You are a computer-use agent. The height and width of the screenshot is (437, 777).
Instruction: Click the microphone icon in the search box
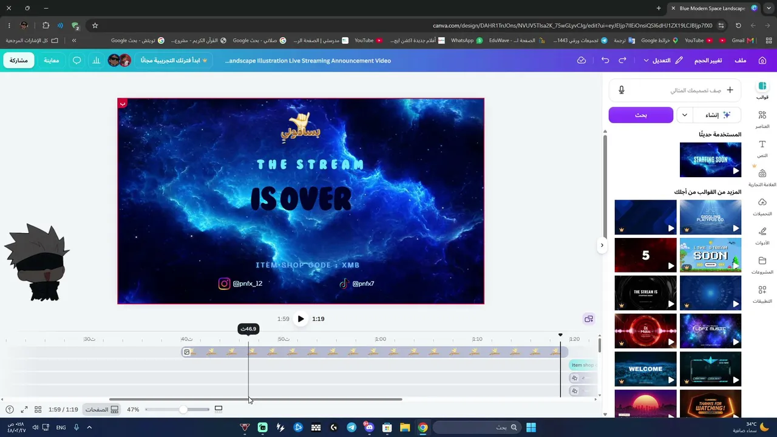621,90
